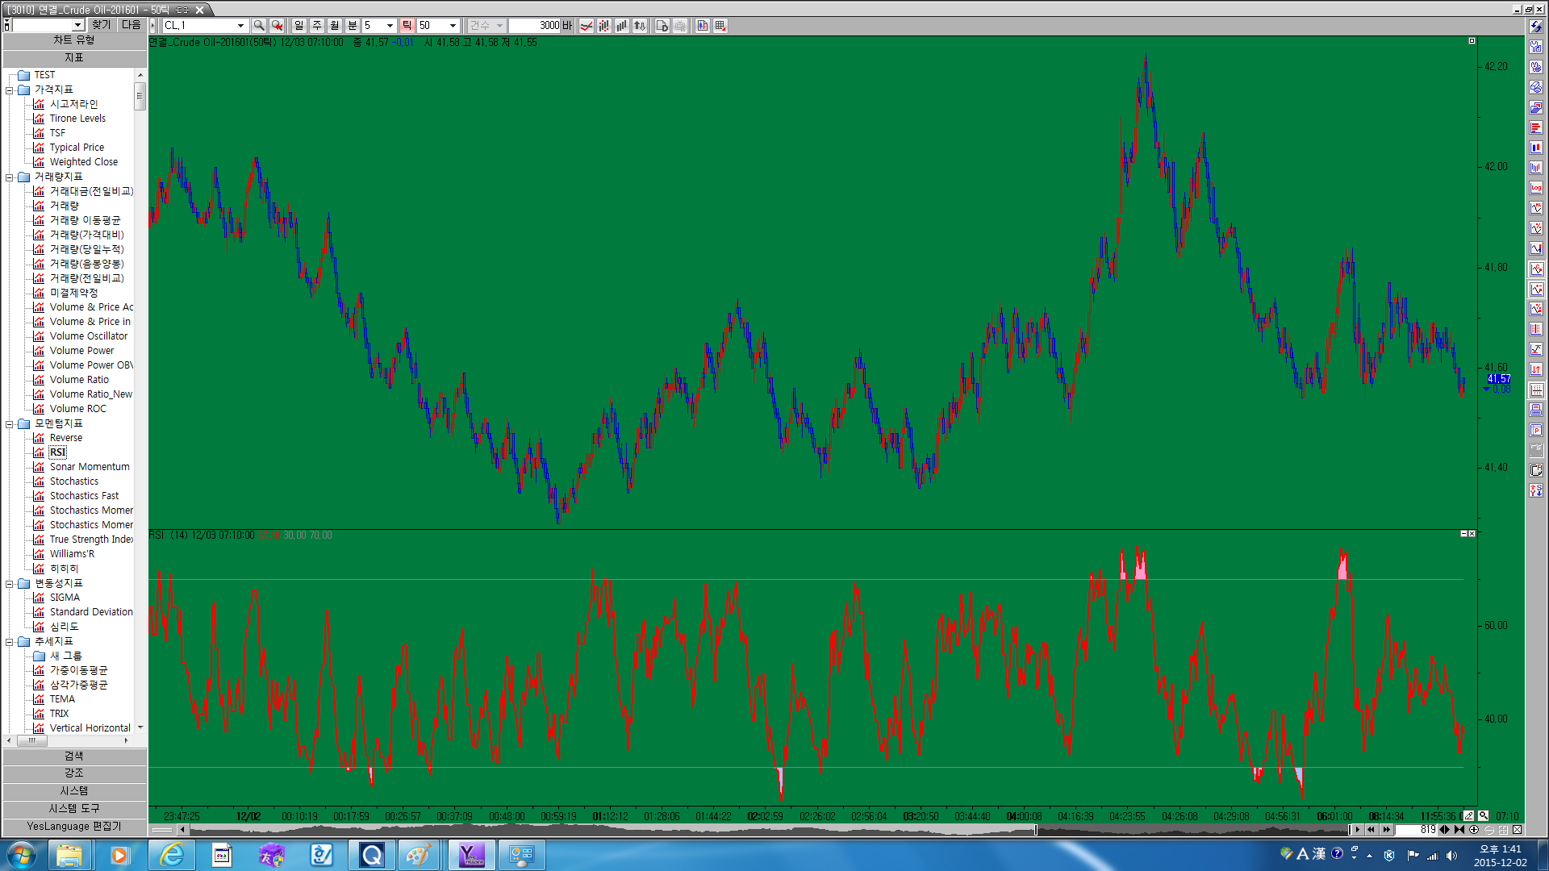
Task: Click the rewind double-arrow icon
Action: (x=1370, y=830)
